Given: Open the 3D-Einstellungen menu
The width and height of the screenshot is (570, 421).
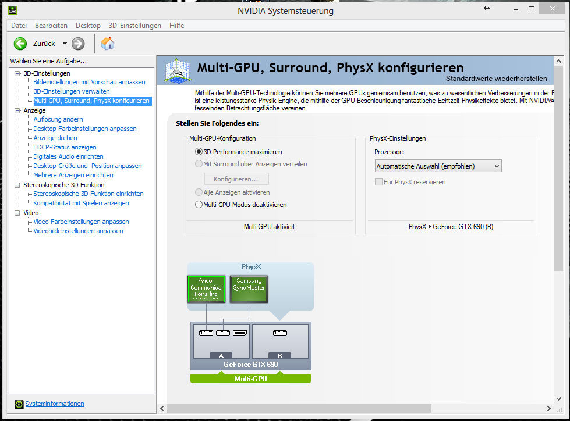Looking at the screenshot, I should (135, 26).
